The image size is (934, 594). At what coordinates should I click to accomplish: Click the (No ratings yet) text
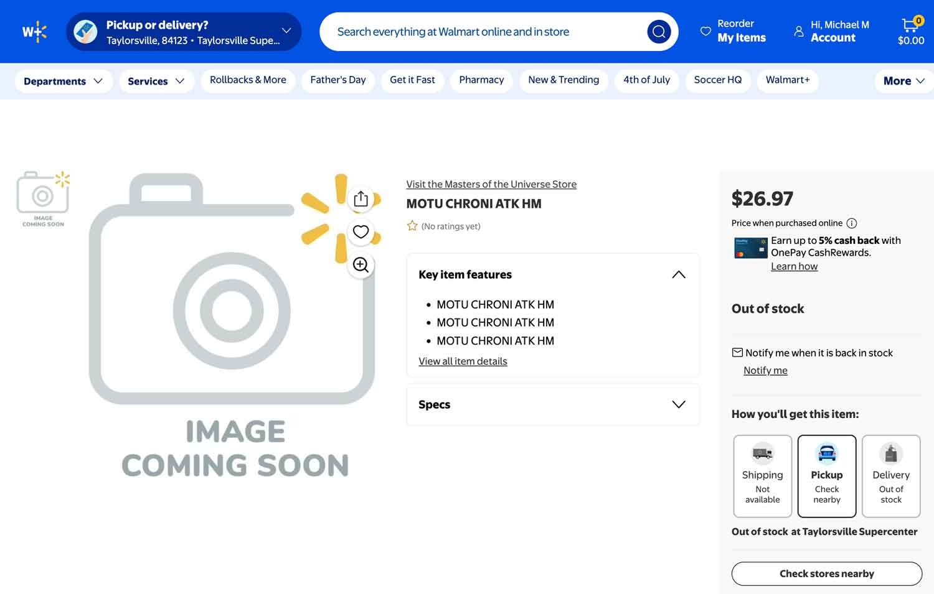pos(451,226)
